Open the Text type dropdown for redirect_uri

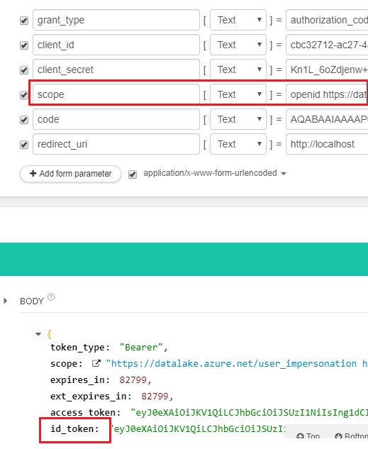[x=238, y=144]
